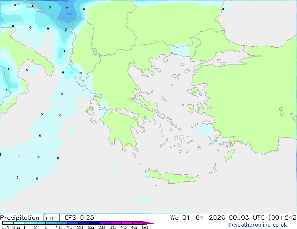297x229 pixels.
Task: Click the "0.5" legend tick label
Action: [16, 227]
